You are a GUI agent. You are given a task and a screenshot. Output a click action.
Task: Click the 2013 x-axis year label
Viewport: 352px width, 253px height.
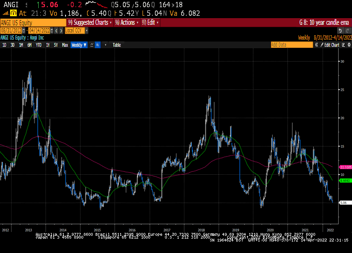point(29,230)
